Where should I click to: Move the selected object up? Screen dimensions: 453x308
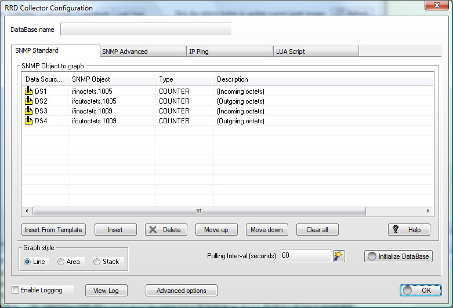[216, 230]
